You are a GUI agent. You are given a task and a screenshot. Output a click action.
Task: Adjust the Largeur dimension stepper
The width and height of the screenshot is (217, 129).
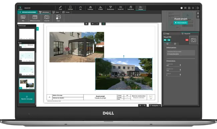(x=180, y=65)
